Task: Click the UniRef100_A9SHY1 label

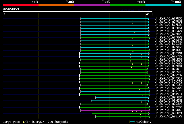Action: (x=168, y=113)
